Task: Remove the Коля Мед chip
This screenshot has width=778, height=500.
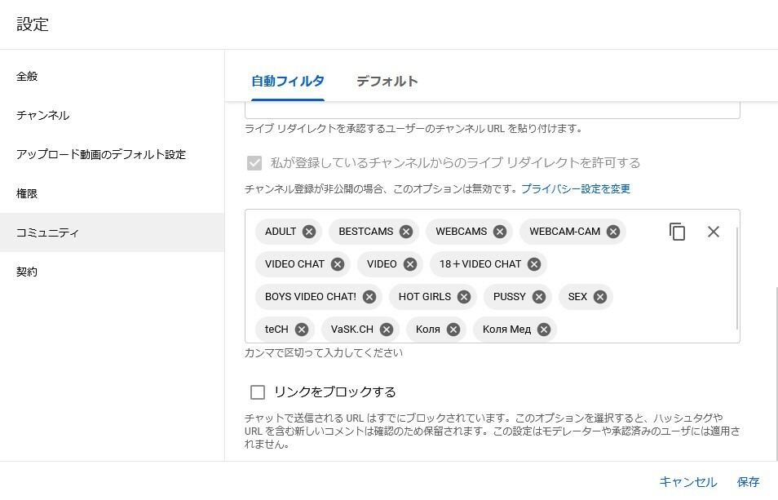Action: (544, 330)
